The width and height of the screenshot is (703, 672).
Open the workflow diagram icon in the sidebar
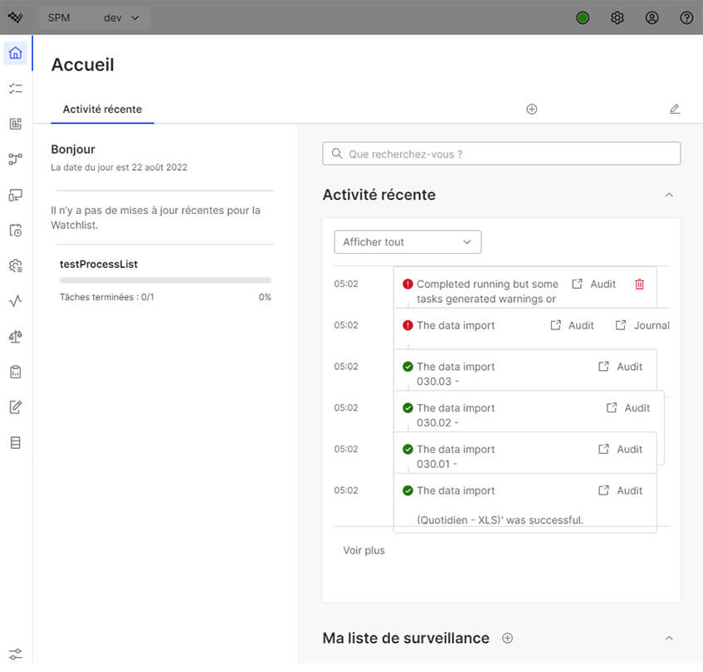[x=15, y=159]
